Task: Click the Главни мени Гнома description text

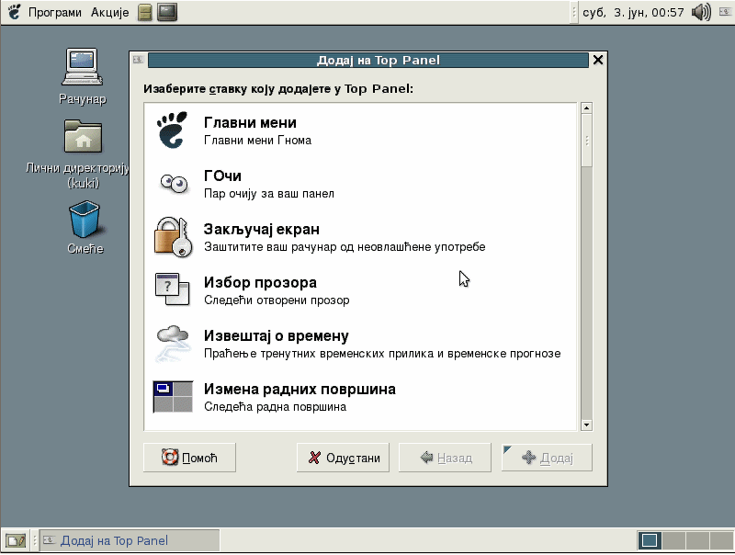Action: click(x=257, y=141)
